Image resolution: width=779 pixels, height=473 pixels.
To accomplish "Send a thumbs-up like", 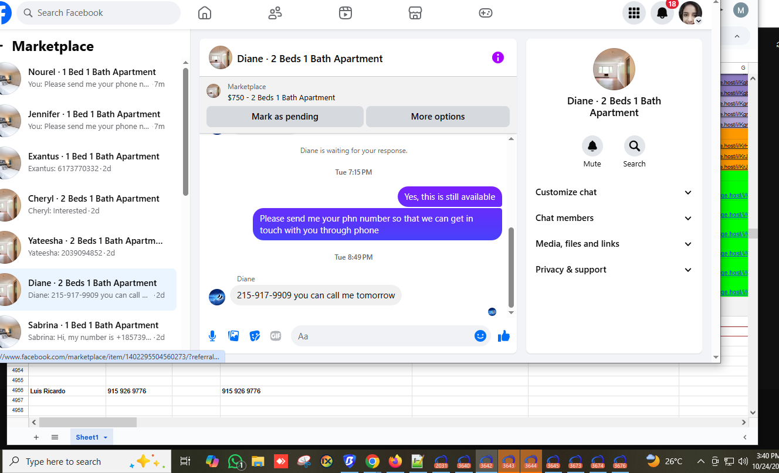I will point(503,336).
